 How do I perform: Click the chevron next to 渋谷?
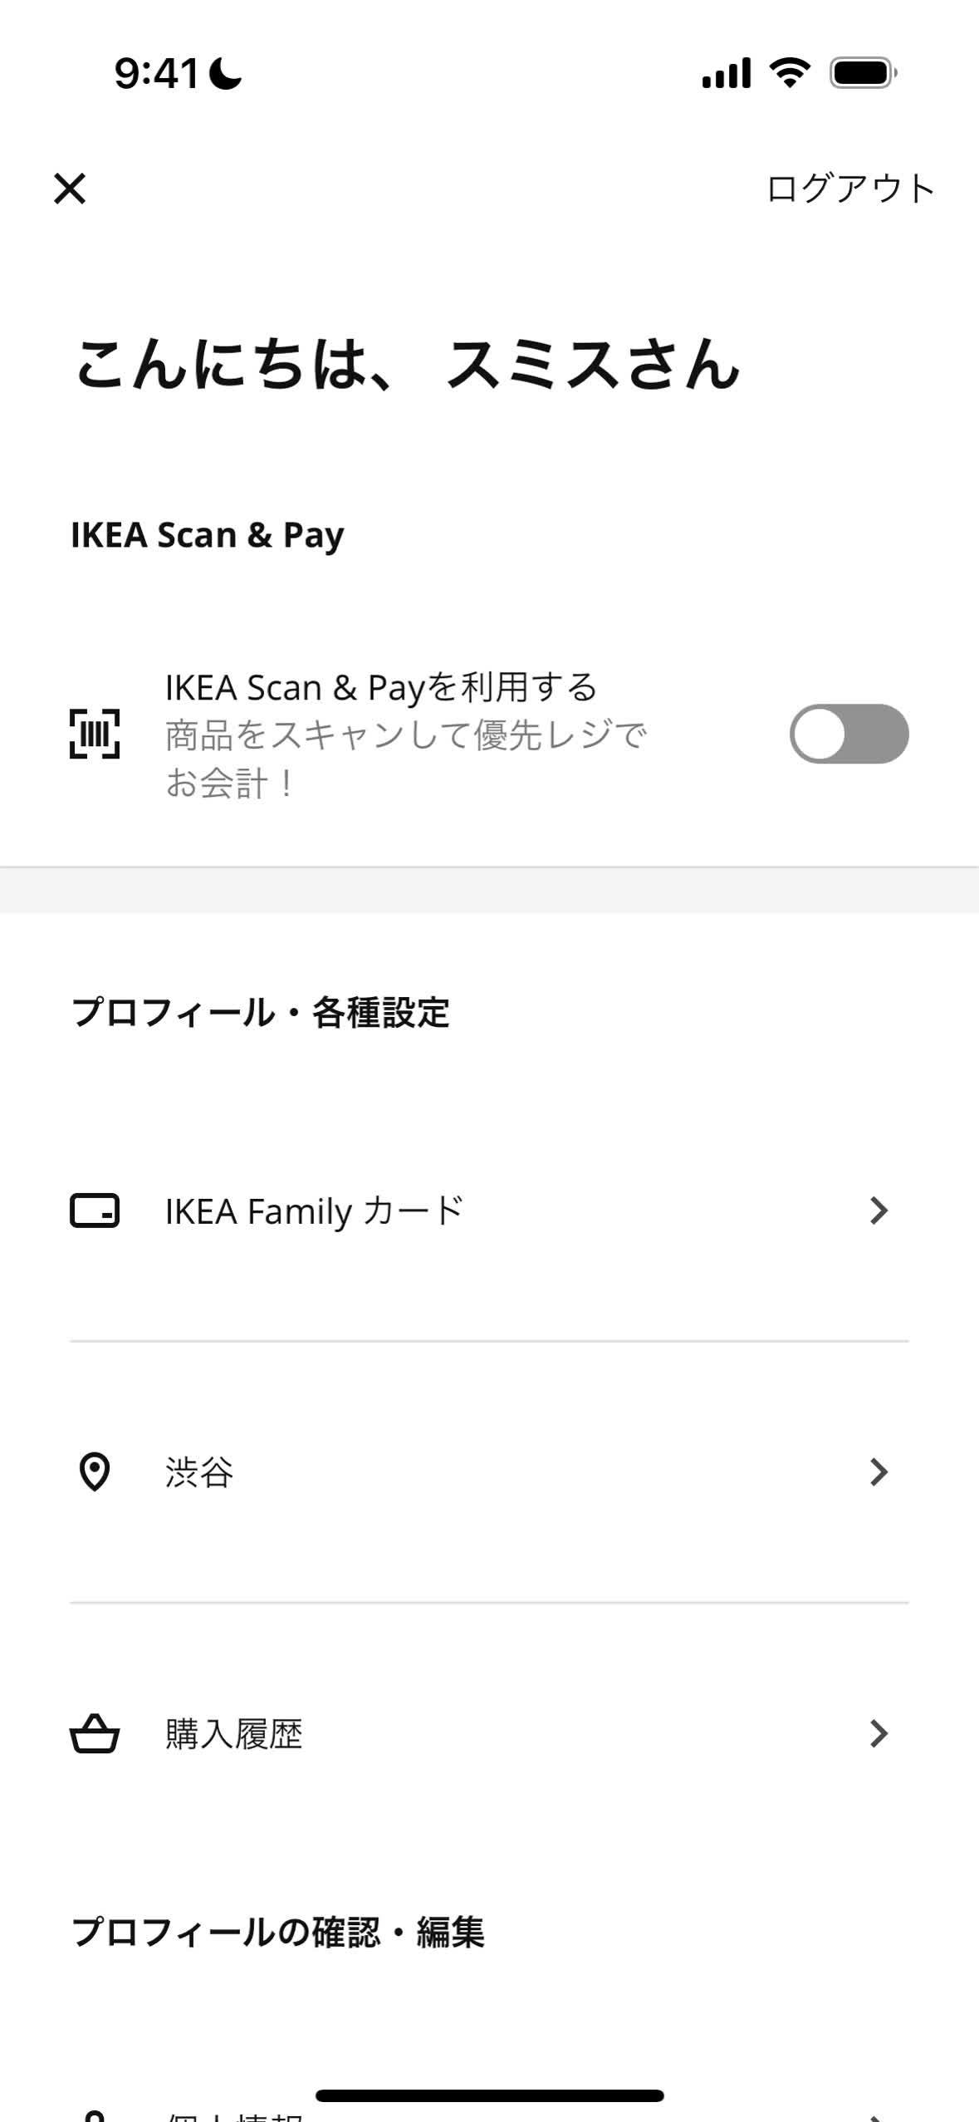point(879,1471)
